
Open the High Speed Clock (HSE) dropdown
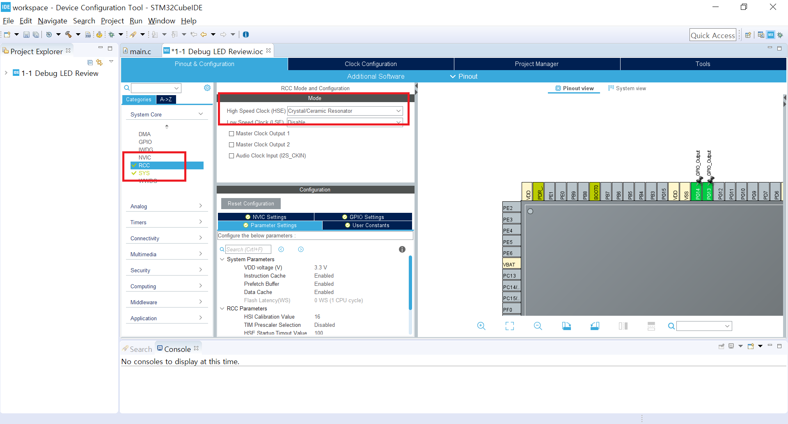(x=345, y=111)
